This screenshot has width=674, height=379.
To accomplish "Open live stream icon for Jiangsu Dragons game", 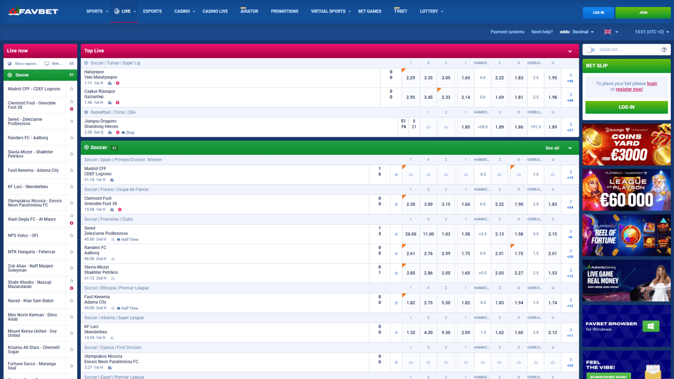I will tap(118, 132).
